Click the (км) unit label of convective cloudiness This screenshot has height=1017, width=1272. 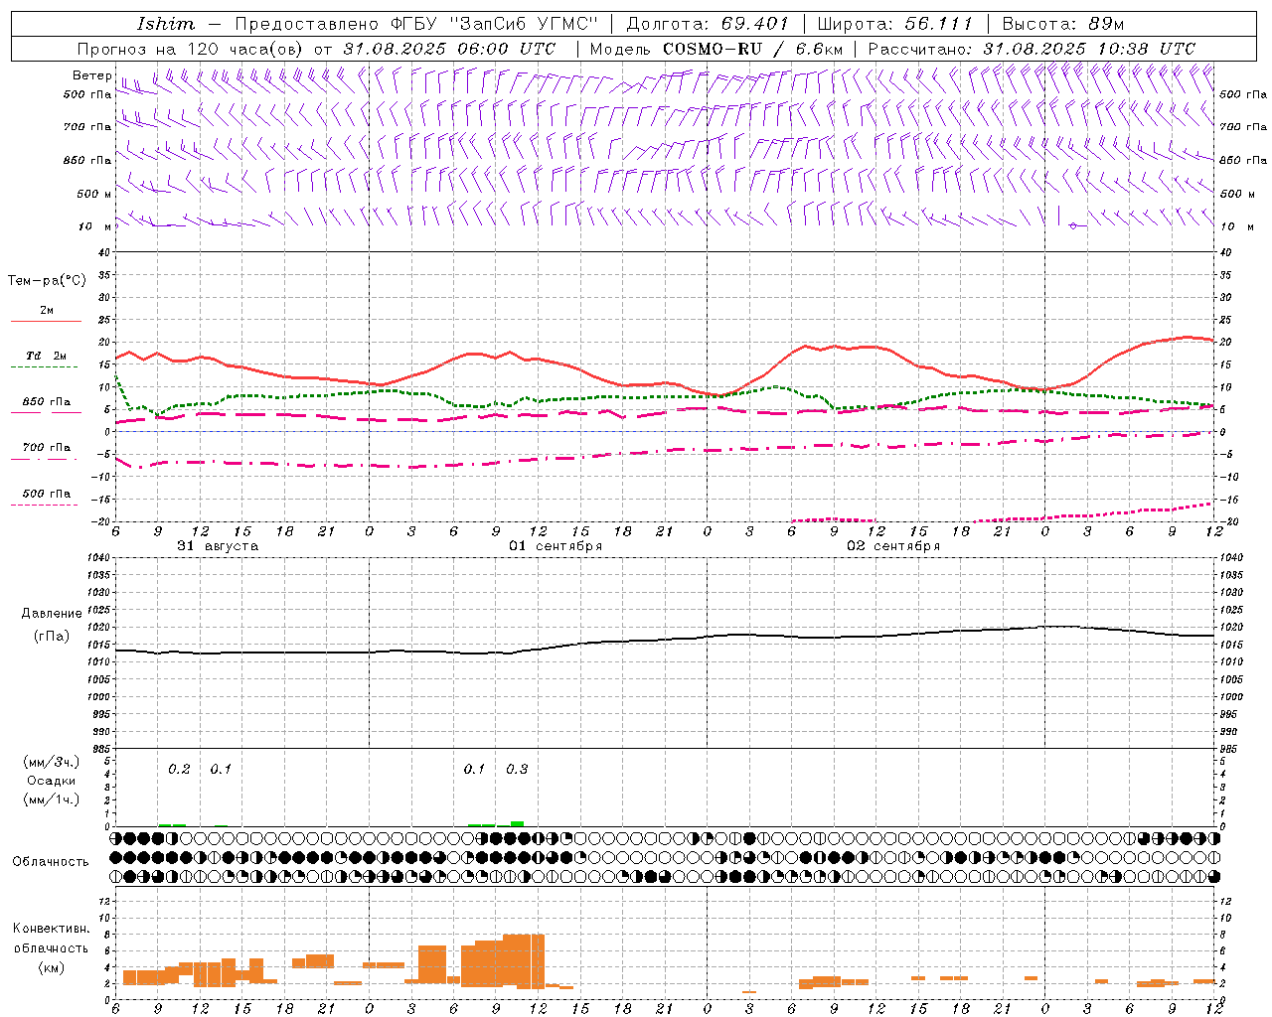[52, 967]
